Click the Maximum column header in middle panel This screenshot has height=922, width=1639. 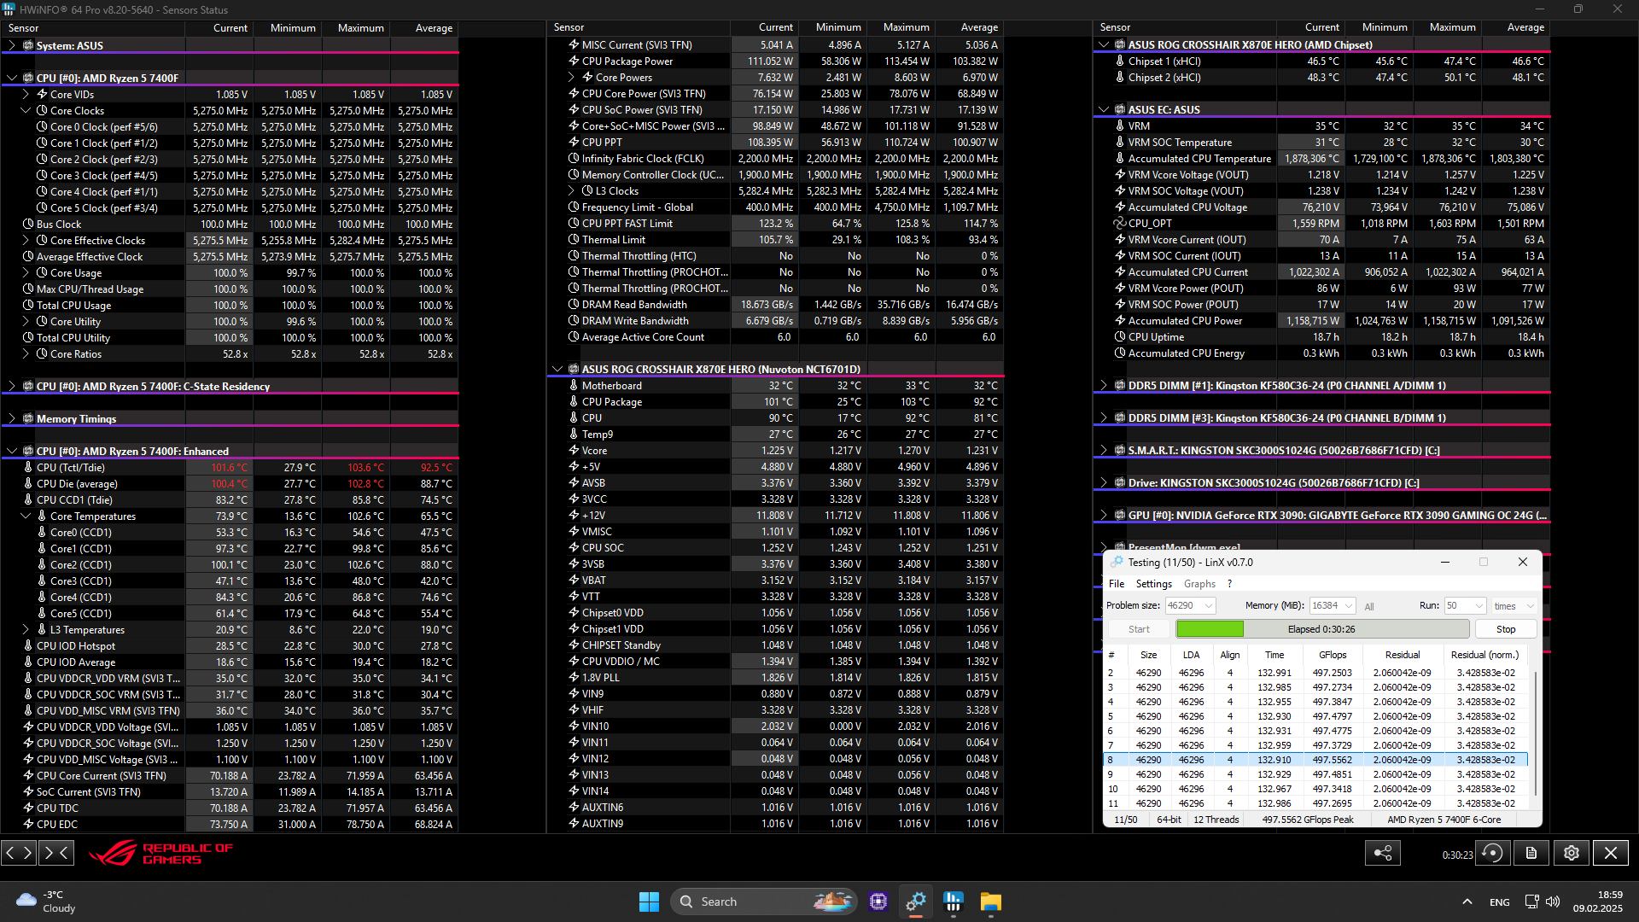pyautogui.click(x=906, y=28)
